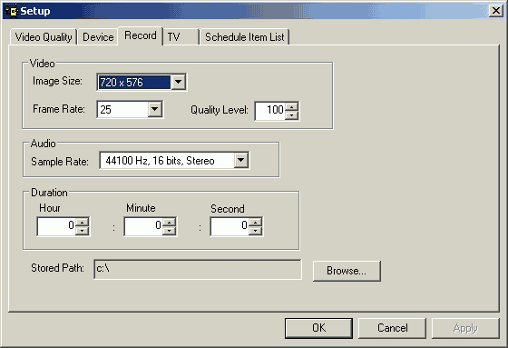Increase the Second duration spinner

click(x=256, y=223)
